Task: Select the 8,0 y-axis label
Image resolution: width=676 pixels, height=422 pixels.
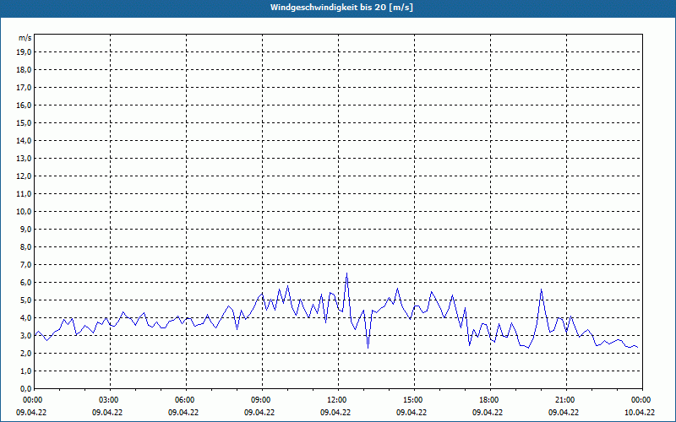Action: (25, 246)
